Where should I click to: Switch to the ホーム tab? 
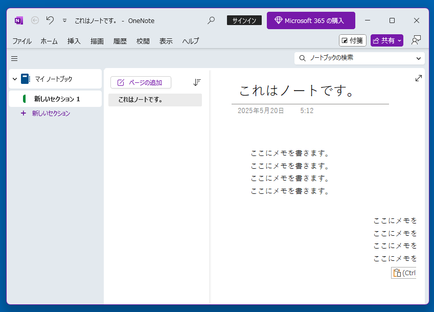[49, 41]
